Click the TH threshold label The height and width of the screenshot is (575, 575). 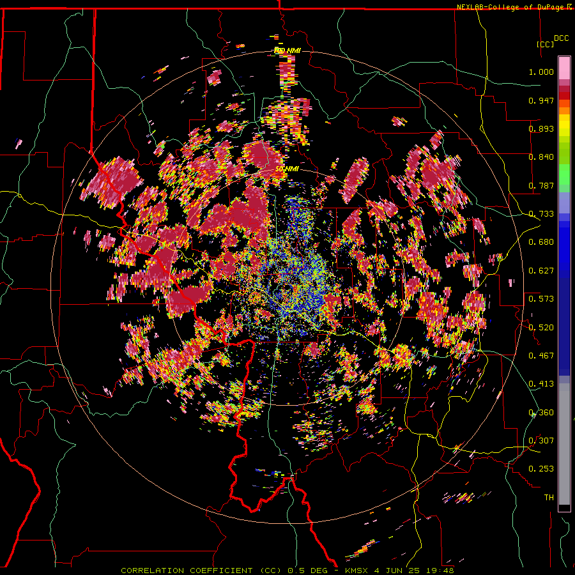click(x=549, y=498)
